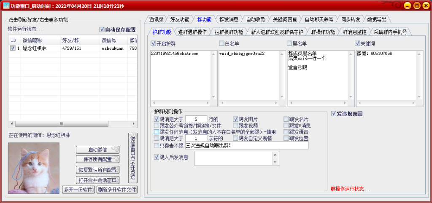
Task: Switch to 群发消息 tab
Action: point(229,19)
